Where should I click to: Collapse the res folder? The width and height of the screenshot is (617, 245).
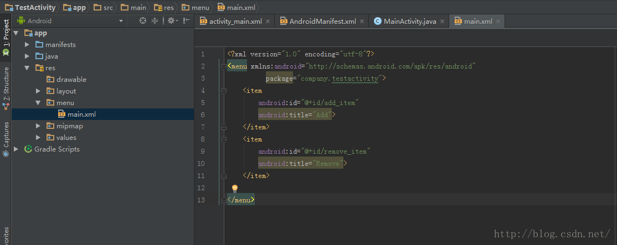click(27, 68)
